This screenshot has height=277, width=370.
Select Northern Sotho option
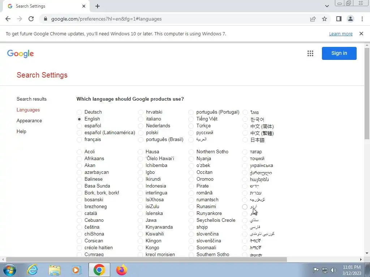click(x=191, y=152)
